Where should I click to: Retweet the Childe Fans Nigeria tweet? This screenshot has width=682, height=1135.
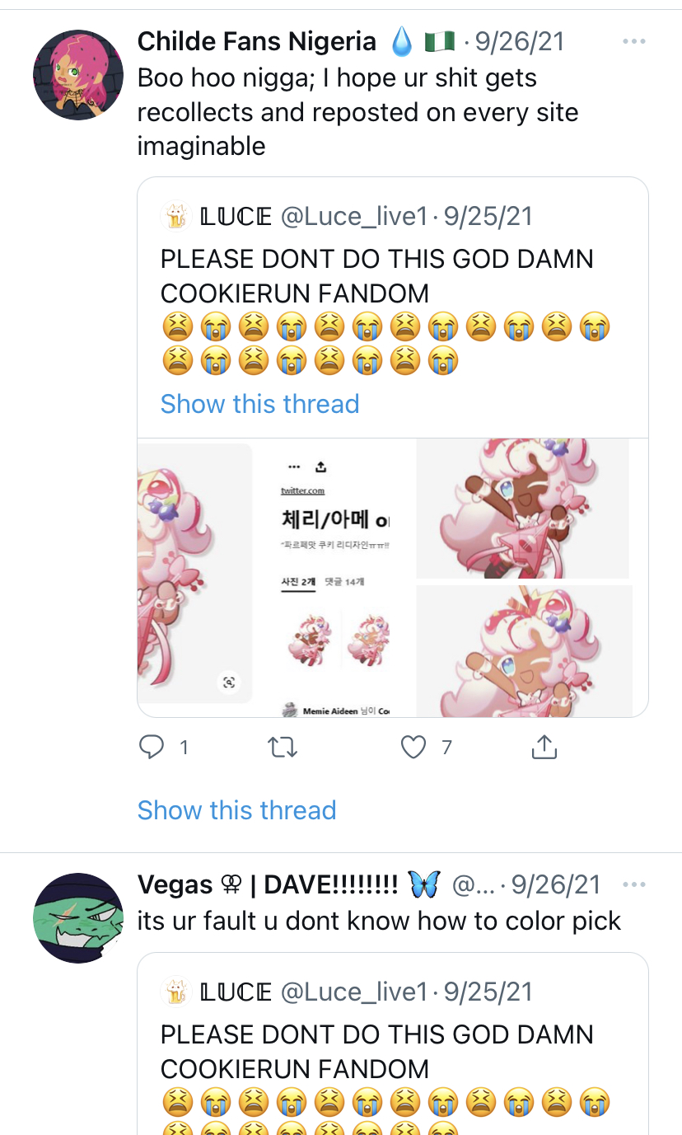click(283, 748)
